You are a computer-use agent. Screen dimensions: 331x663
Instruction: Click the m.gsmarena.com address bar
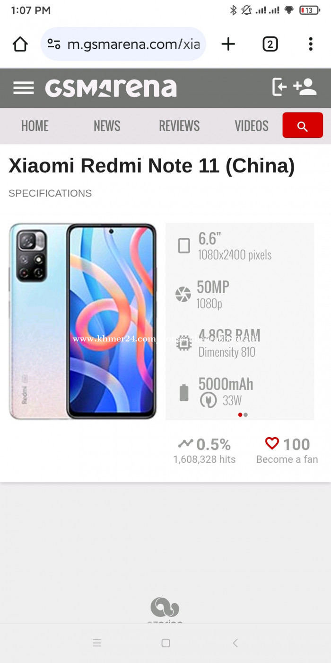[123, 44]
